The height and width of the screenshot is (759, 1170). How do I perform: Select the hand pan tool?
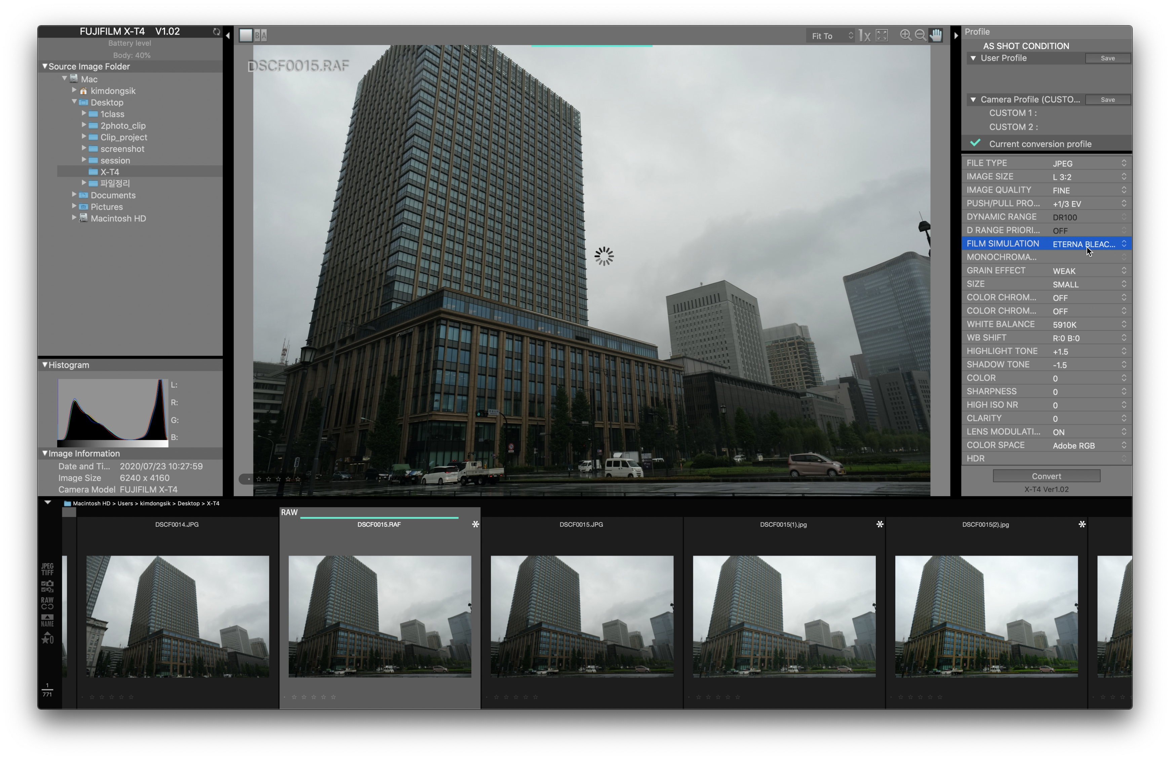pyautogui.click(x=936, y=35)
